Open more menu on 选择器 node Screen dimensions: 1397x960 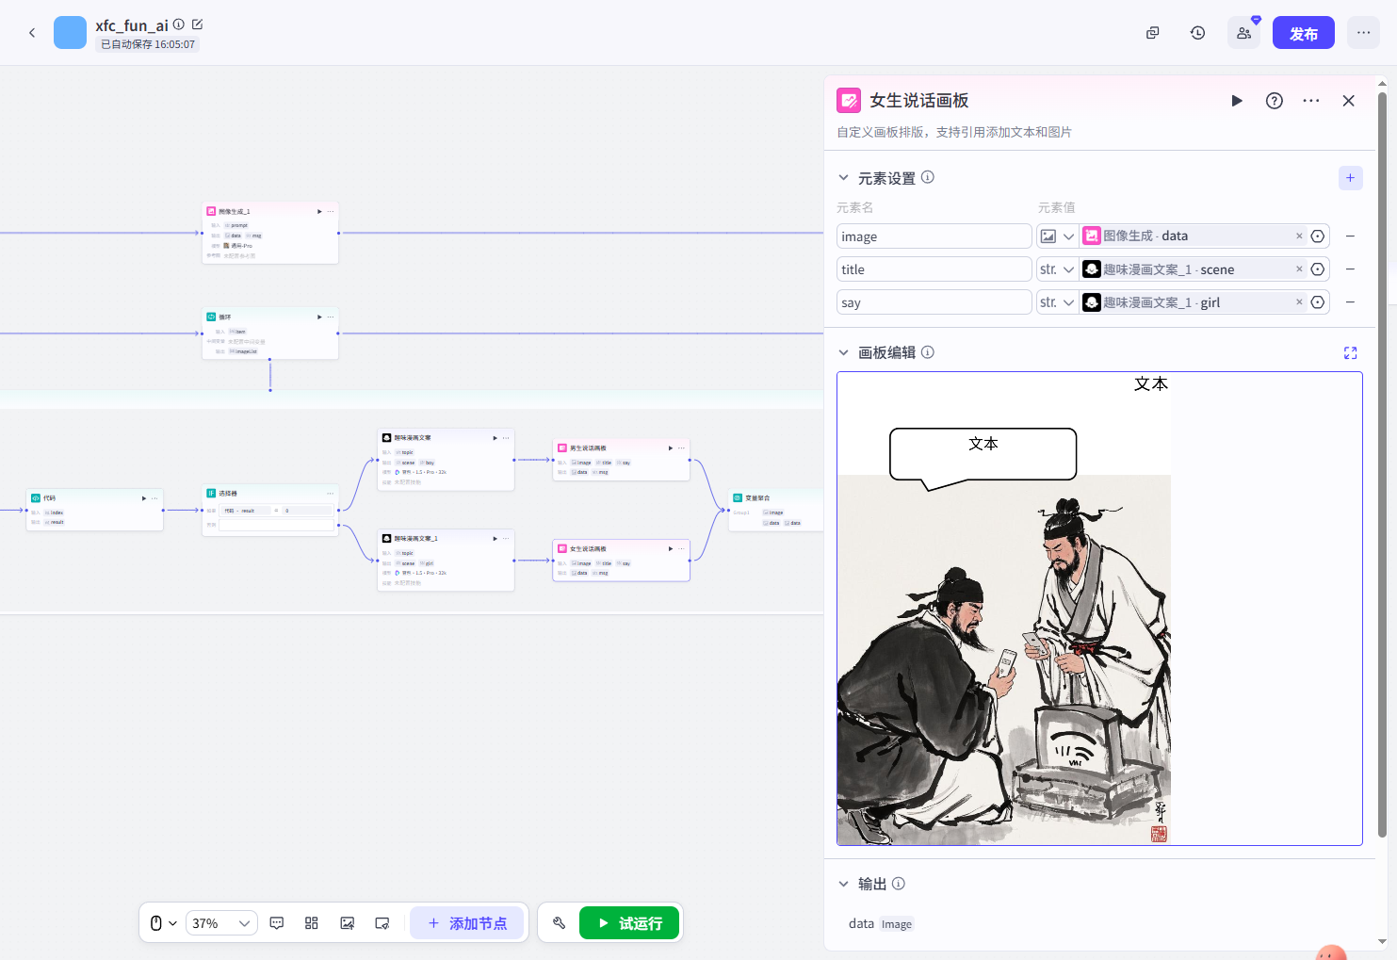point(331,494)
